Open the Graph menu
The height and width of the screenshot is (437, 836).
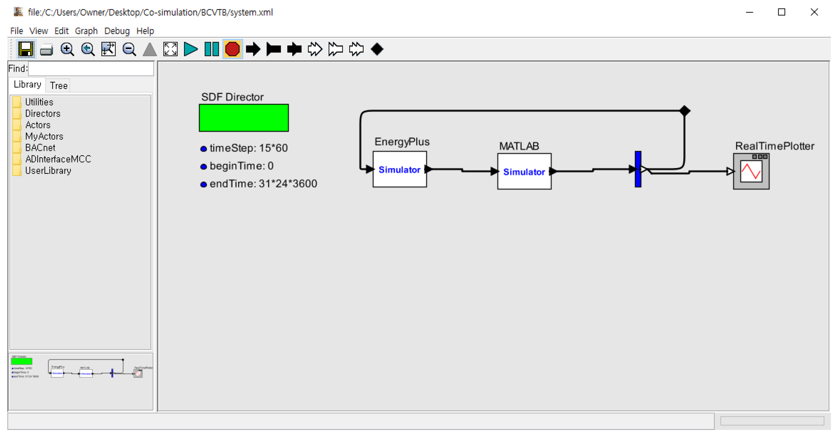pos(86,31)
